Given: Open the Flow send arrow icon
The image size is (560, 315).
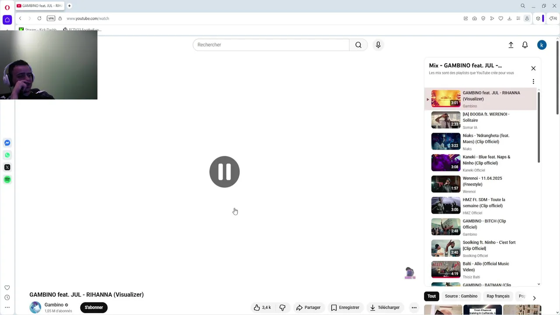Looking at the screenshot, I should [492, 18].
